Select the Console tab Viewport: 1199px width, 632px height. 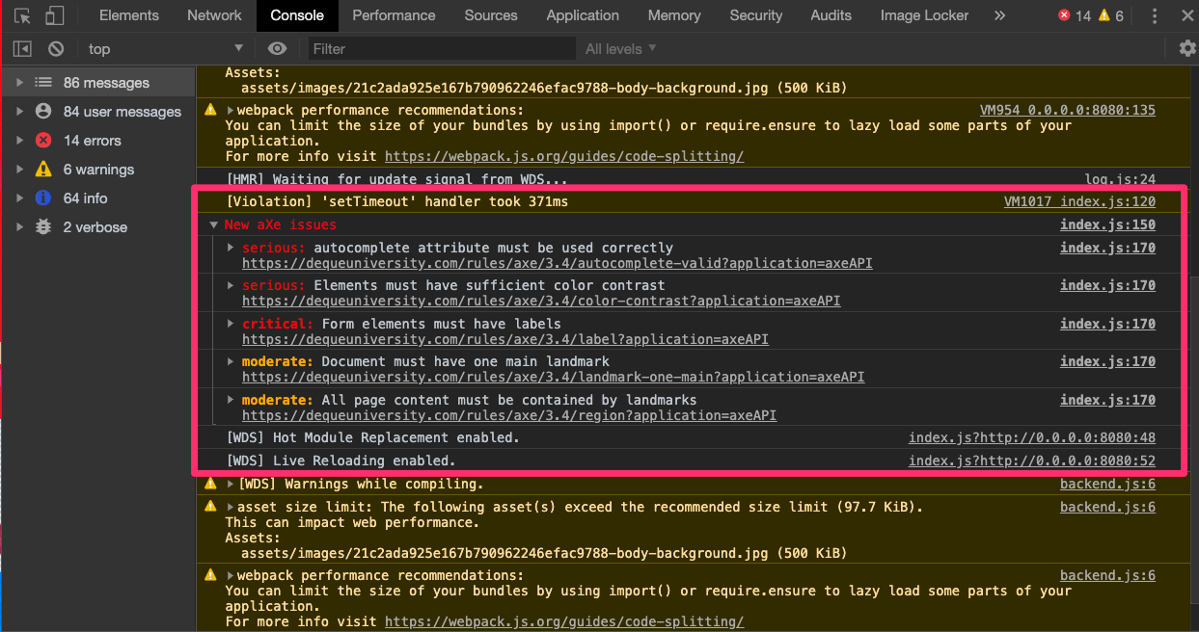[297, 15]
